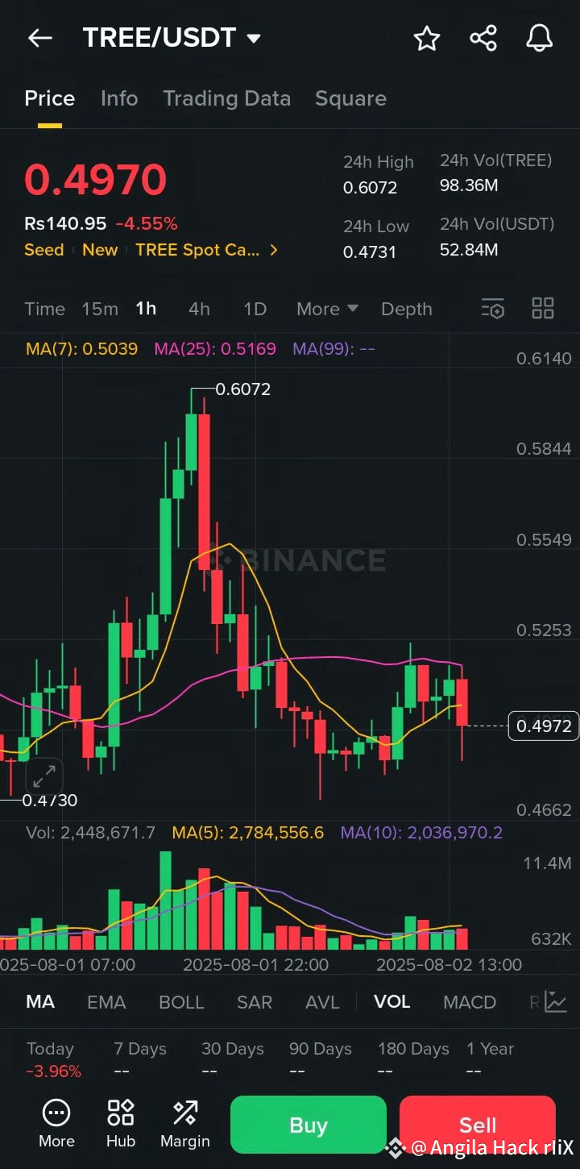Tap the Today -3.96% performance
This screenshot has width=580, height=1169.
click(54, 1059)
